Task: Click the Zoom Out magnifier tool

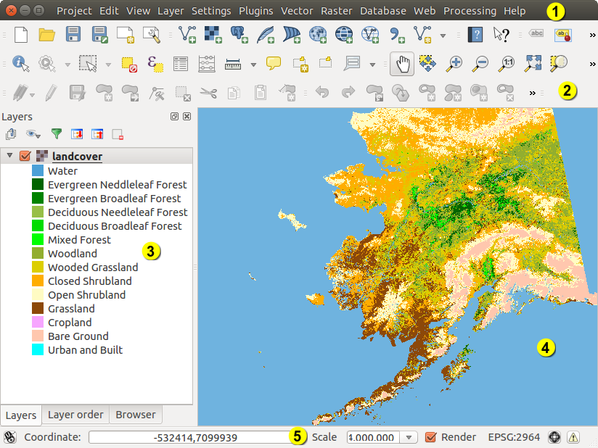Action: pyautogui.click(x=480, y=64)
